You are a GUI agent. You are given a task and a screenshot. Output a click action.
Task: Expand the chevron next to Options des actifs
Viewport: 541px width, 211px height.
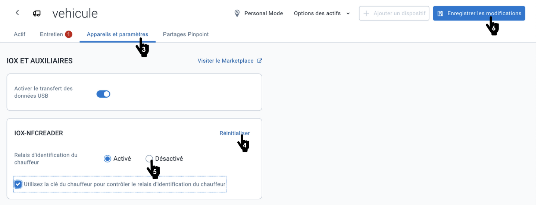click(348, 13)
